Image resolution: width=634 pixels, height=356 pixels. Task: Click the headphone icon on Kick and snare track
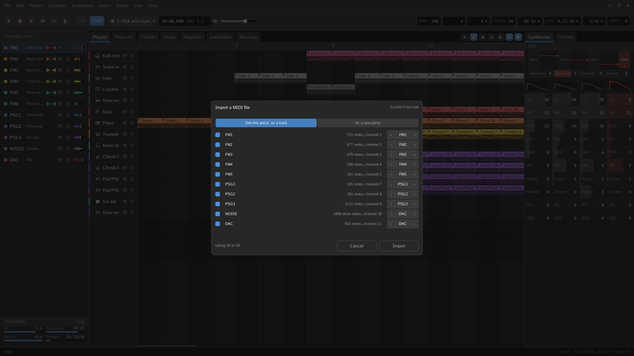98,56
